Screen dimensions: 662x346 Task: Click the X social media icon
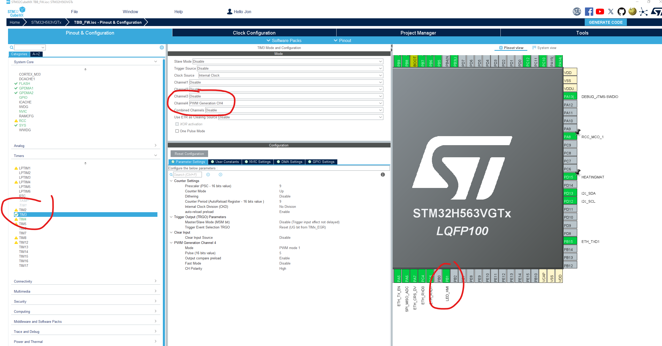click(x=611, y=11)
